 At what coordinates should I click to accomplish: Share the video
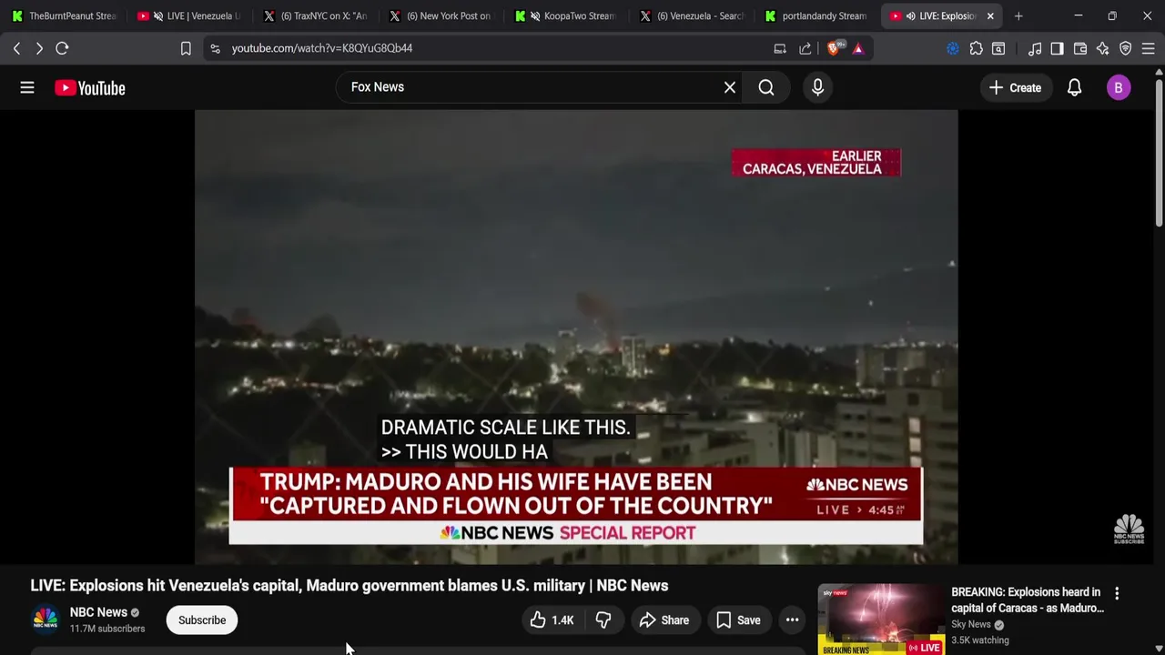point(664,620)
